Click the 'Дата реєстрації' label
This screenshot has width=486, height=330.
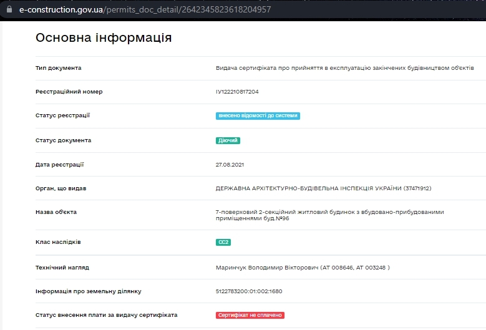tap(59, 165)
